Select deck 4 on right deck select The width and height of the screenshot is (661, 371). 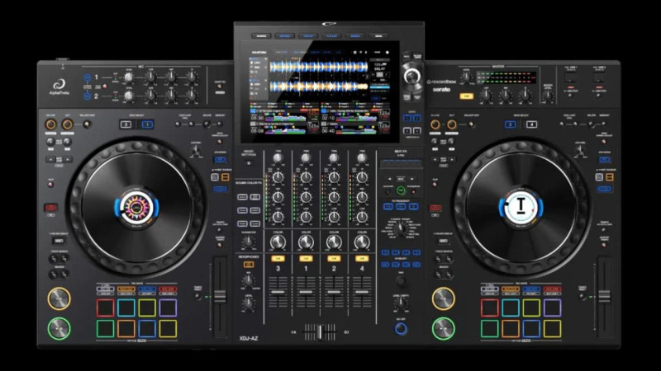(531, 124)
